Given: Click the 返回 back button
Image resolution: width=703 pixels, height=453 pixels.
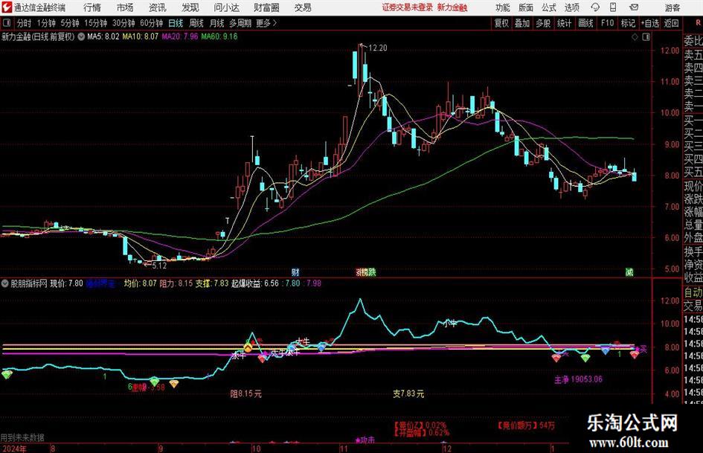Looking at the screenshot, I should pos(671,23).
